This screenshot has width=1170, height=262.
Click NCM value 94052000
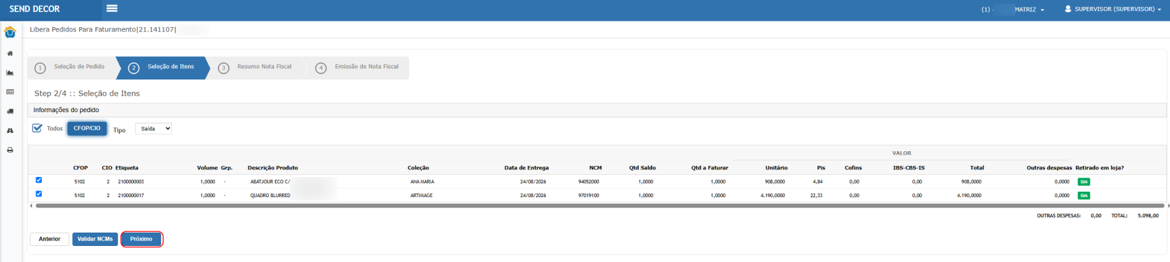588,182
